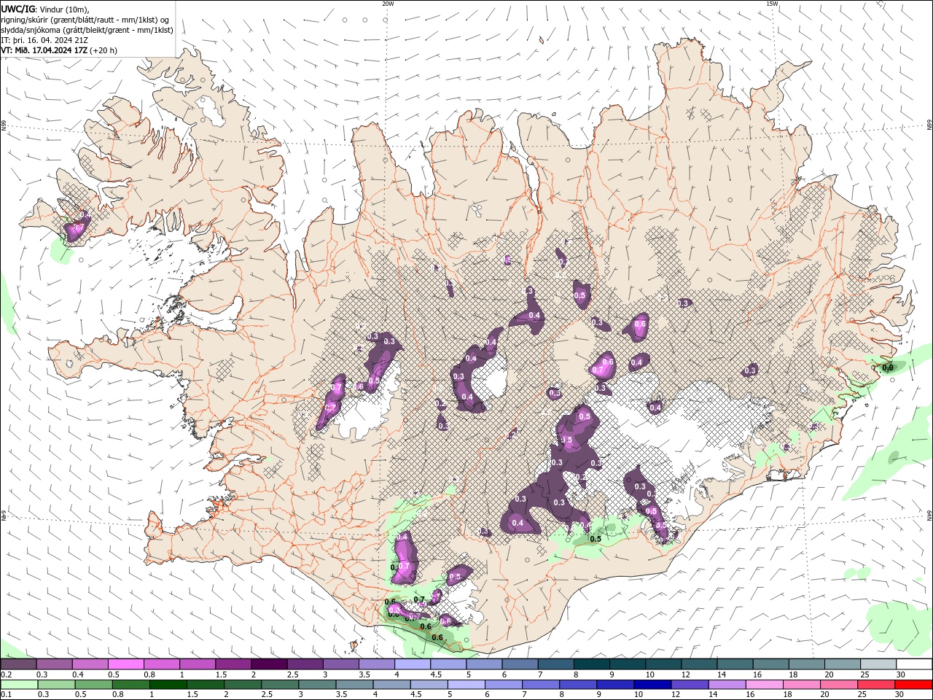This screenshot has width=933, height=700.
Task: Select the deep navy blue swatch labeled 10 in bottom legend row
Action: 652,685
